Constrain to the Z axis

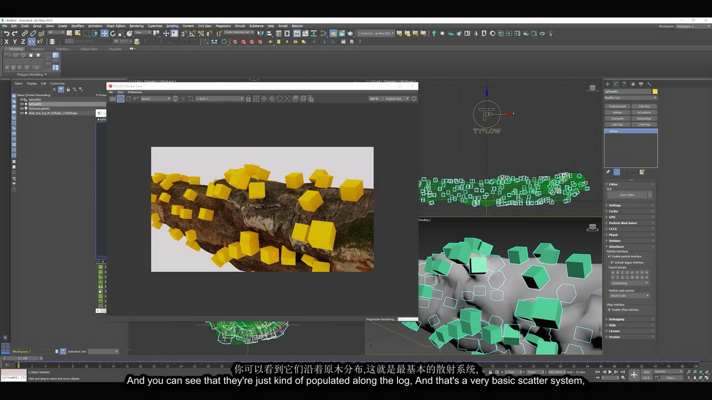click(23, 42)
